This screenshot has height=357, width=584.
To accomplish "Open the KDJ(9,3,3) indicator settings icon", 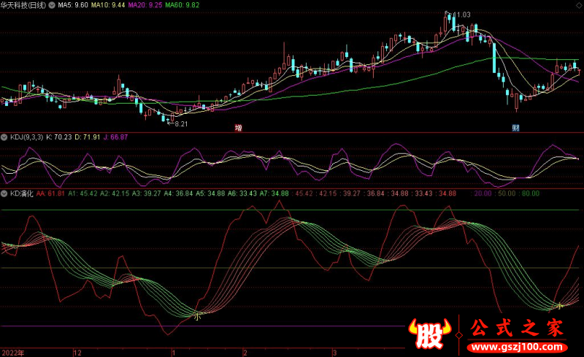I will [4, 137].
